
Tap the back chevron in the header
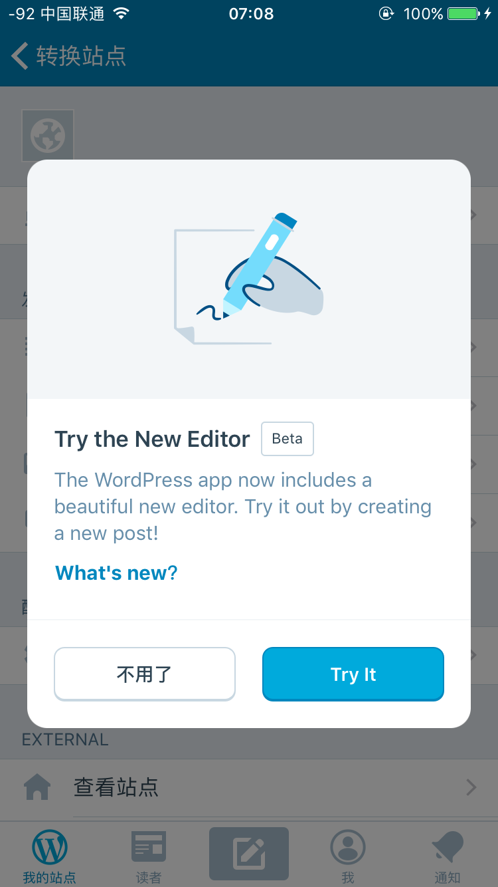pos(20,57)
